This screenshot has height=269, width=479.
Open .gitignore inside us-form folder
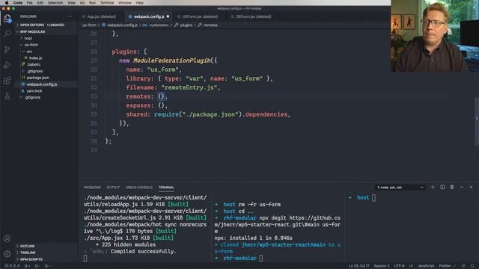point(34,71)
